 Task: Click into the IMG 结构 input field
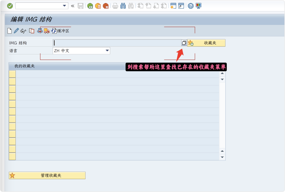(117, 43)
